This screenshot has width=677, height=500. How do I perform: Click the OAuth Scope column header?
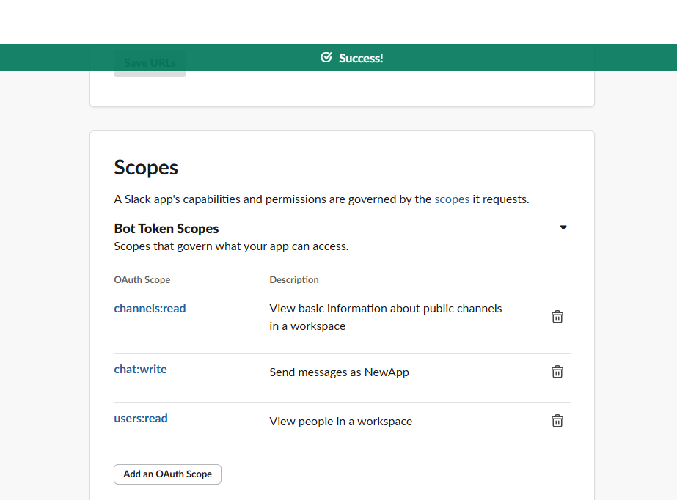coord(142,279)
